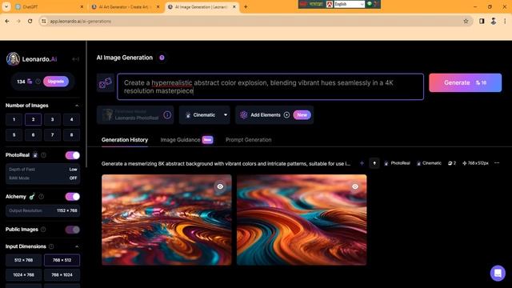Click the Add Elements button
Image resolution: width=512 pixels, height=288 pixels.
pyautogui.click(x=274, y=115)
